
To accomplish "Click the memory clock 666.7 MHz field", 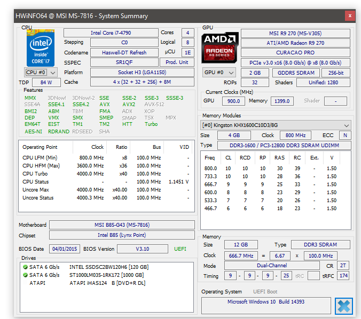I will click(241, 256).
